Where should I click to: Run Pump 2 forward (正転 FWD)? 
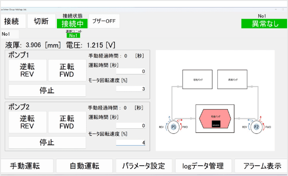click(x=67, y=122)
